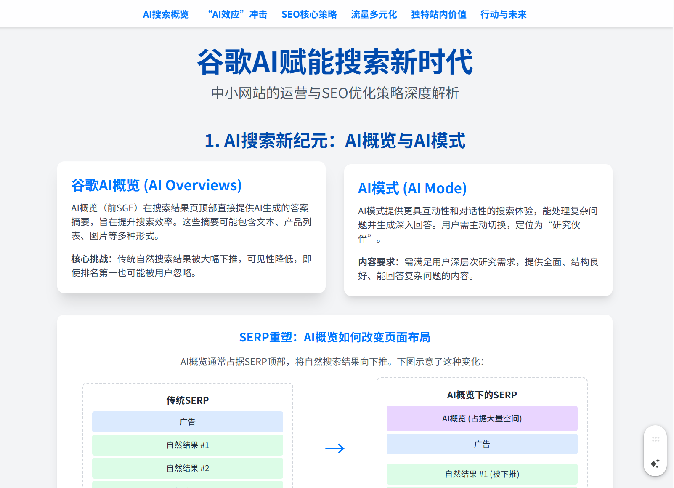
Task: Click section heading 1. AI搜索新纪元
Action: point(335,141)
